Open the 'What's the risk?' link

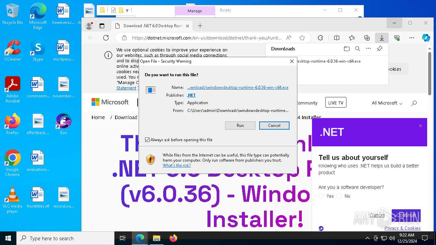click(176, 165)
